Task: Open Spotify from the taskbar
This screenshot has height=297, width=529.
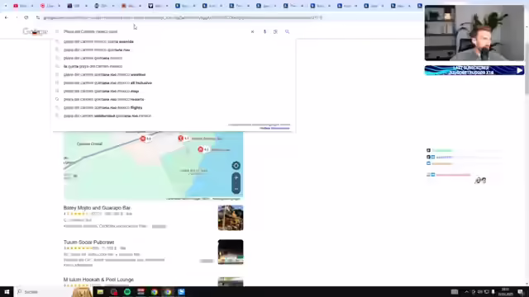Action: 127,292
